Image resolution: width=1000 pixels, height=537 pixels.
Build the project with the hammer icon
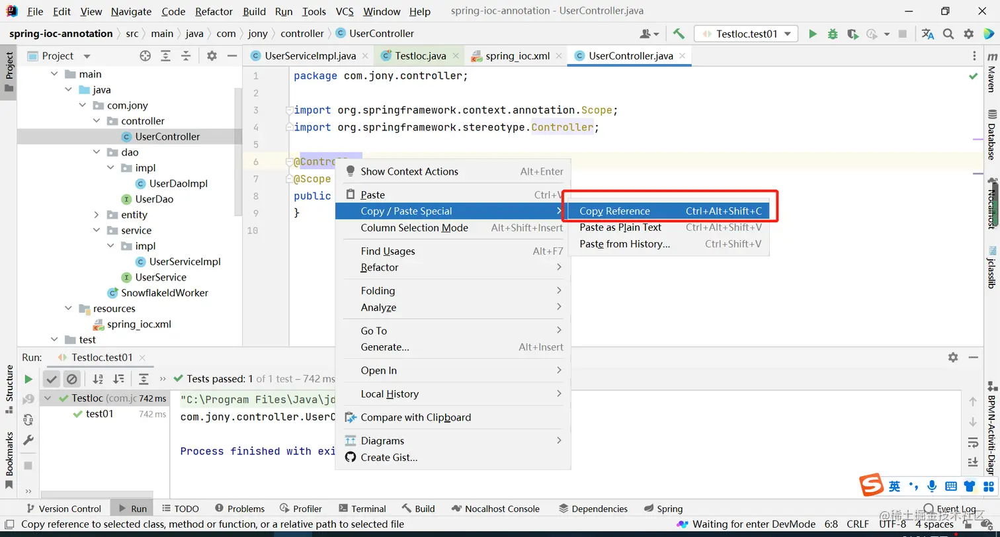(x=679, y=34)
